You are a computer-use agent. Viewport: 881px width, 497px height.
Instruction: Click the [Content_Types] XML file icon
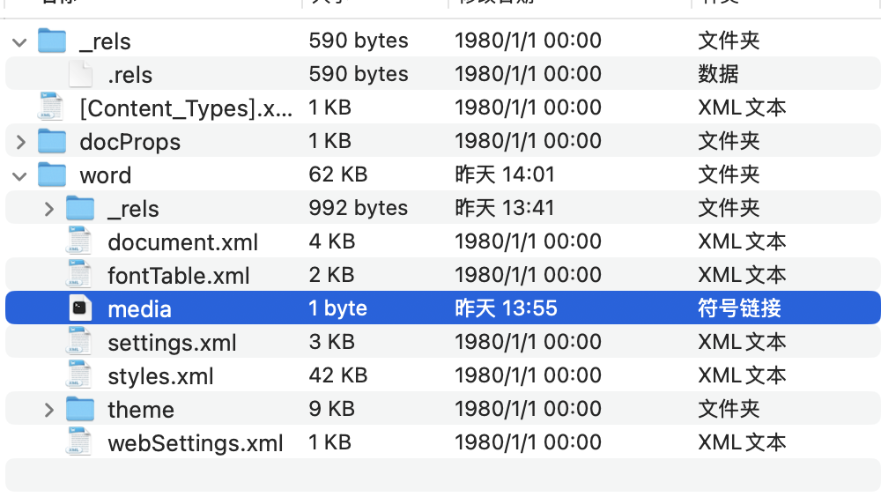pyautogui.click(x=52, y=107)
